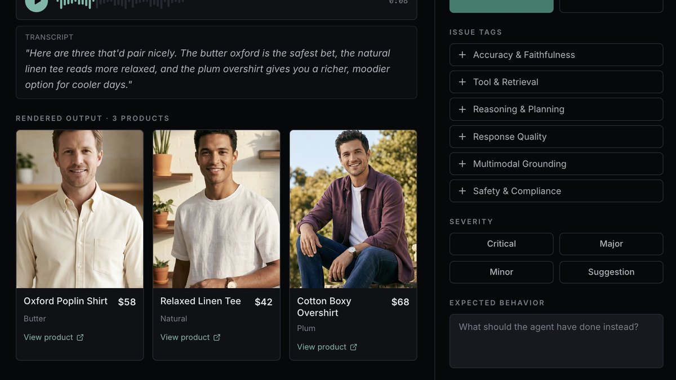
Task: Select Major severity
Action: click(x=611, y=244)
